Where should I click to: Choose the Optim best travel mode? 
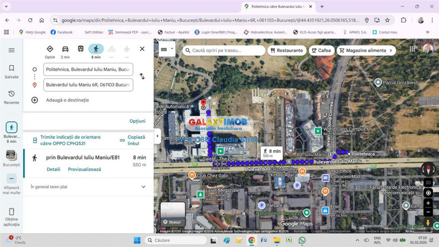coord(50,49)
